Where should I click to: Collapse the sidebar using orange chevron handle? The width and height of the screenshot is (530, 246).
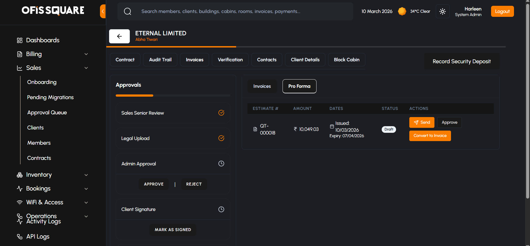[103, 11]
